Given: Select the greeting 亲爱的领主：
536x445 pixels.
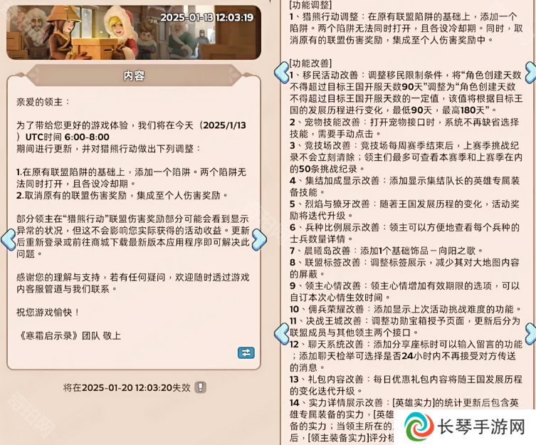Looking at the screenshot, I should (x=43, y=102).
